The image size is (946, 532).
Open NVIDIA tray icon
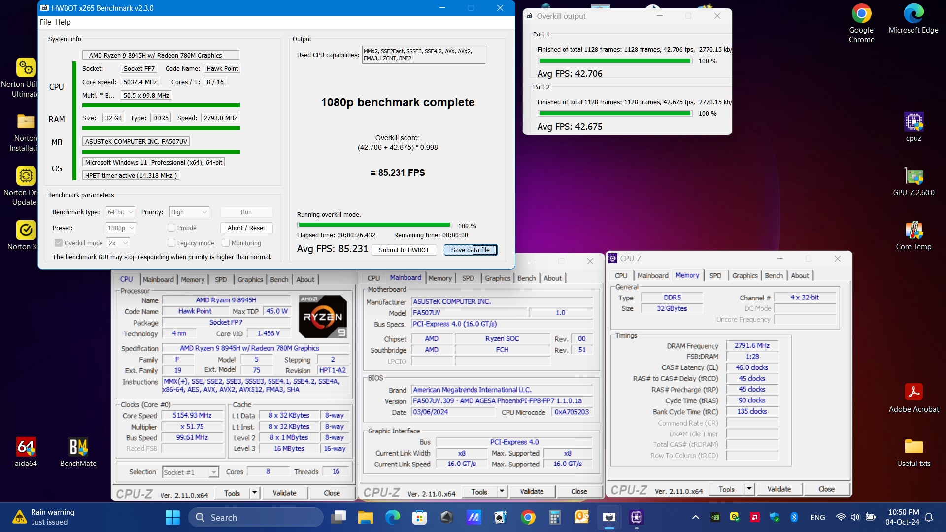pos(715,517)
